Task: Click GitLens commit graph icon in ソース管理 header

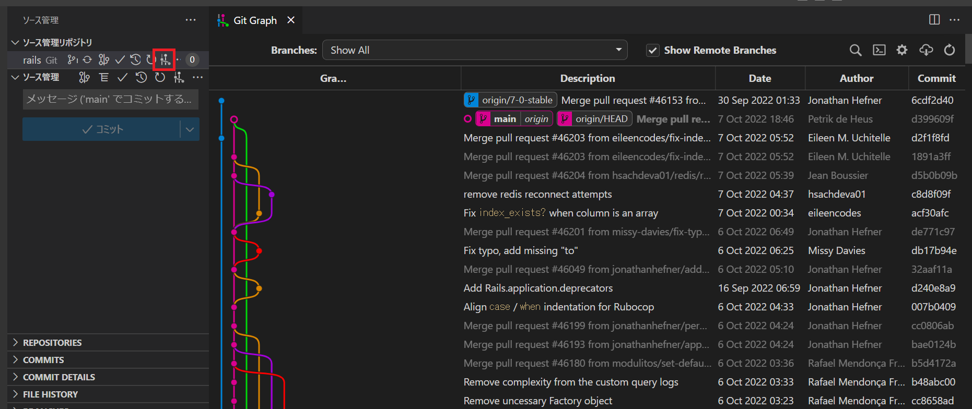Action: pos(84,78)
